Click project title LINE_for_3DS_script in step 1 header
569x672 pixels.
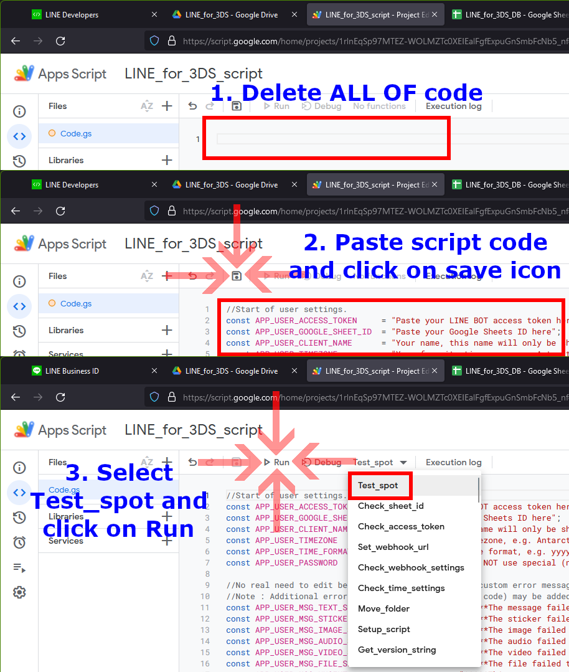pyautogui.click(x=193, y=73)
